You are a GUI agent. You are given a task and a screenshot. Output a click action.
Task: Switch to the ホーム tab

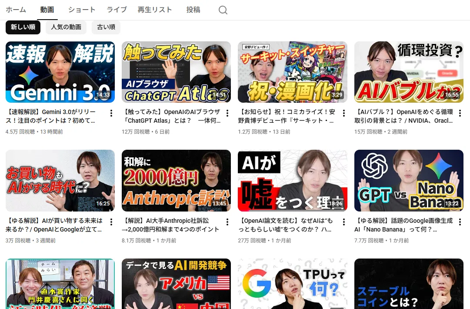coord(16,10)
